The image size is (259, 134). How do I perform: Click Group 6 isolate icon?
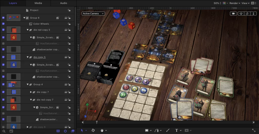(58, 18)
